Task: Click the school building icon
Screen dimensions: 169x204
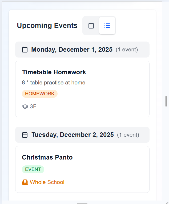Action: 25,182
